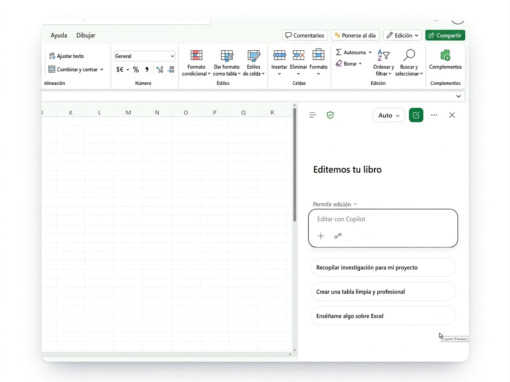Open Copilot more options ellipsis
Image resolution: width=510 pixels, height=382 pixels.
434,115
